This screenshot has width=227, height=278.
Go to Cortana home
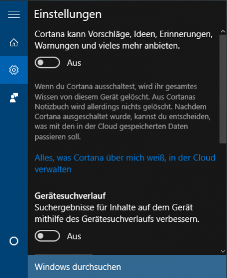coord(14,42)
